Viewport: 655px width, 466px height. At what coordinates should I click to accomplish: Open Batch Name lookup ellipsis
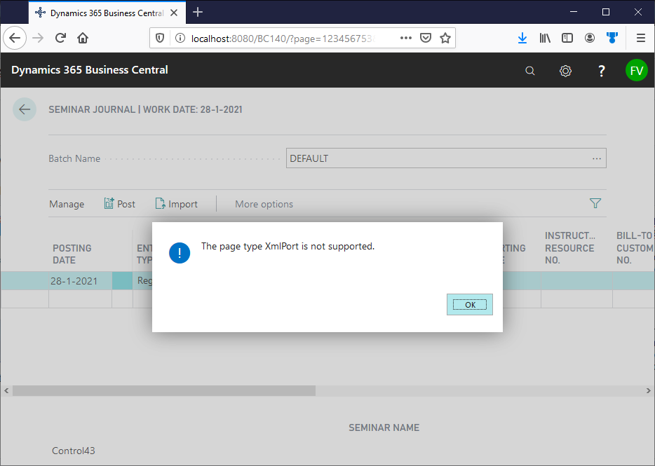point(597,158)
